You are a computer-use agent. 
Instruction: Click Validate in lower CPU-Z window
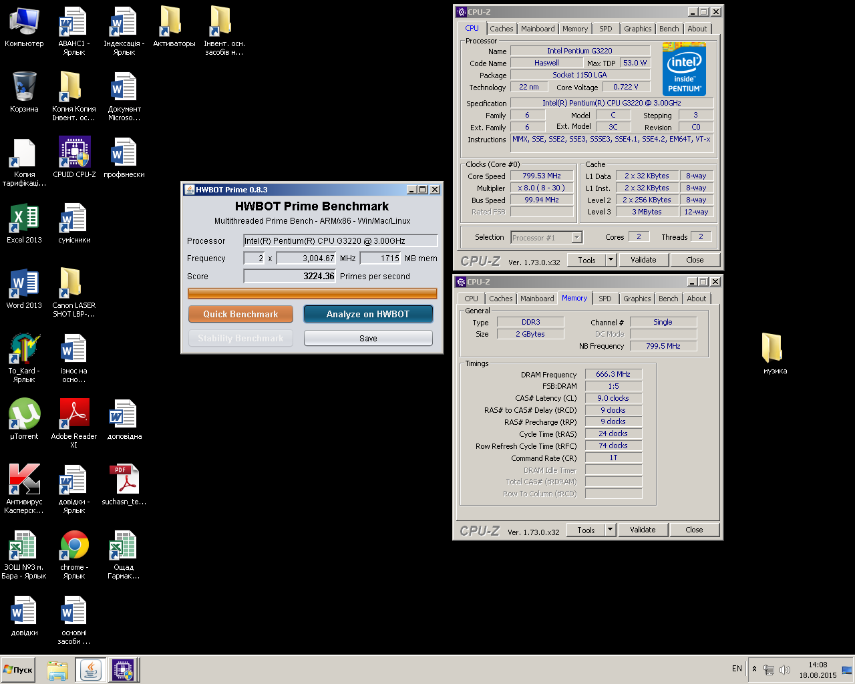click(x=643, y=530)
